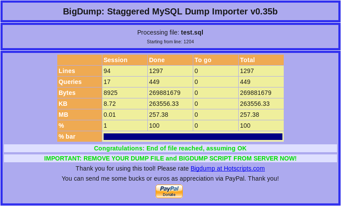Click the green Congratulations end-of-file message

[x=170, y=148]
